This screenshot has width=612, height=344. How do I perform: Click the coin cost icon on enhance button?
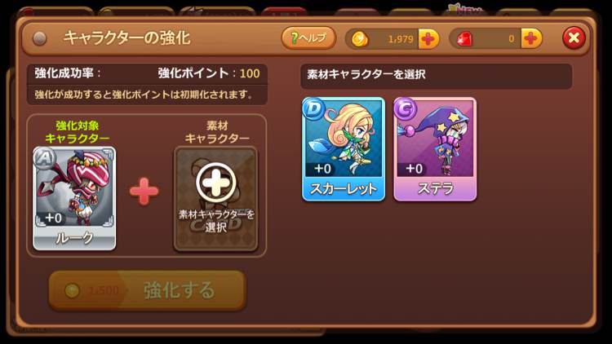[x=72, y=290]
